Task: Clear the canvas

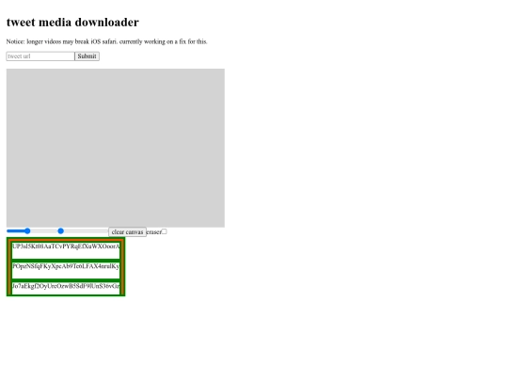Action: click(127, 232)
